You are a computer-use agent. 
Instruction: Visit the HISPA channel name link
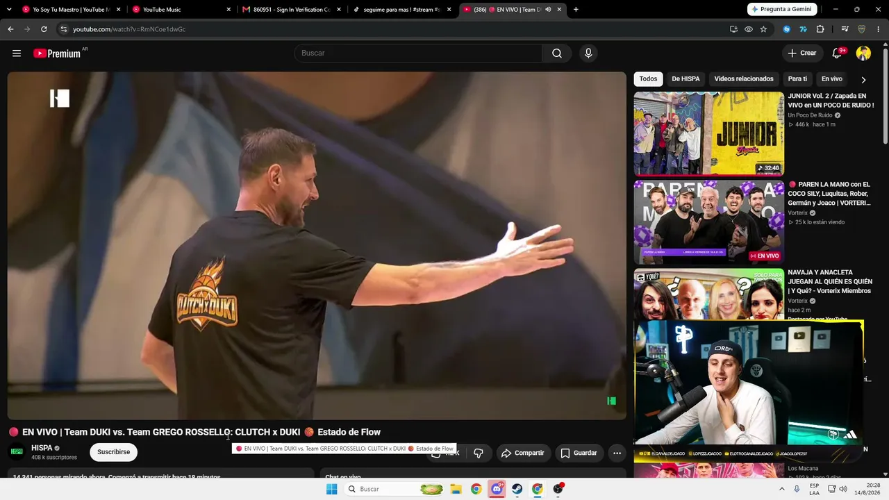tap(42, 448)
